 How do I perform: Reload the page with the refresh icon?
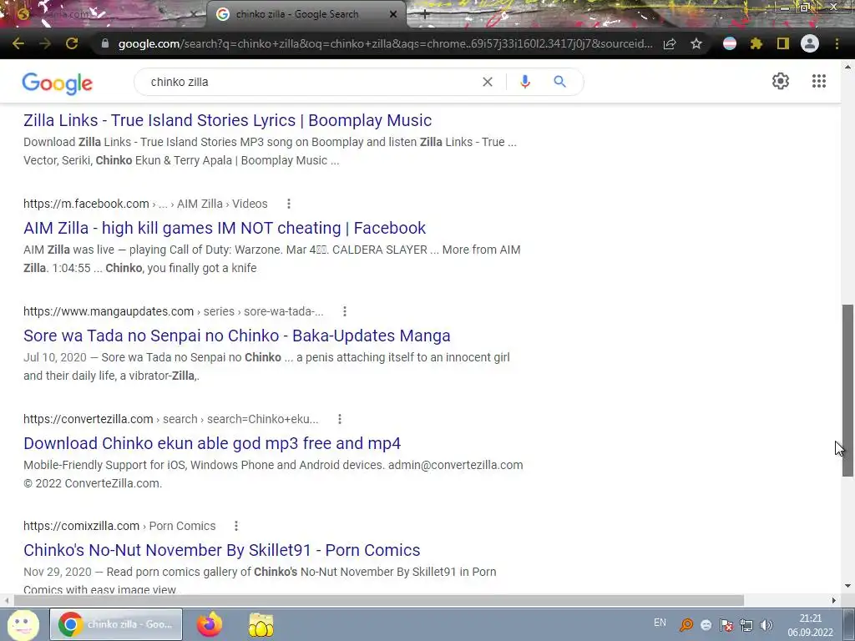(x=72, y=43)
